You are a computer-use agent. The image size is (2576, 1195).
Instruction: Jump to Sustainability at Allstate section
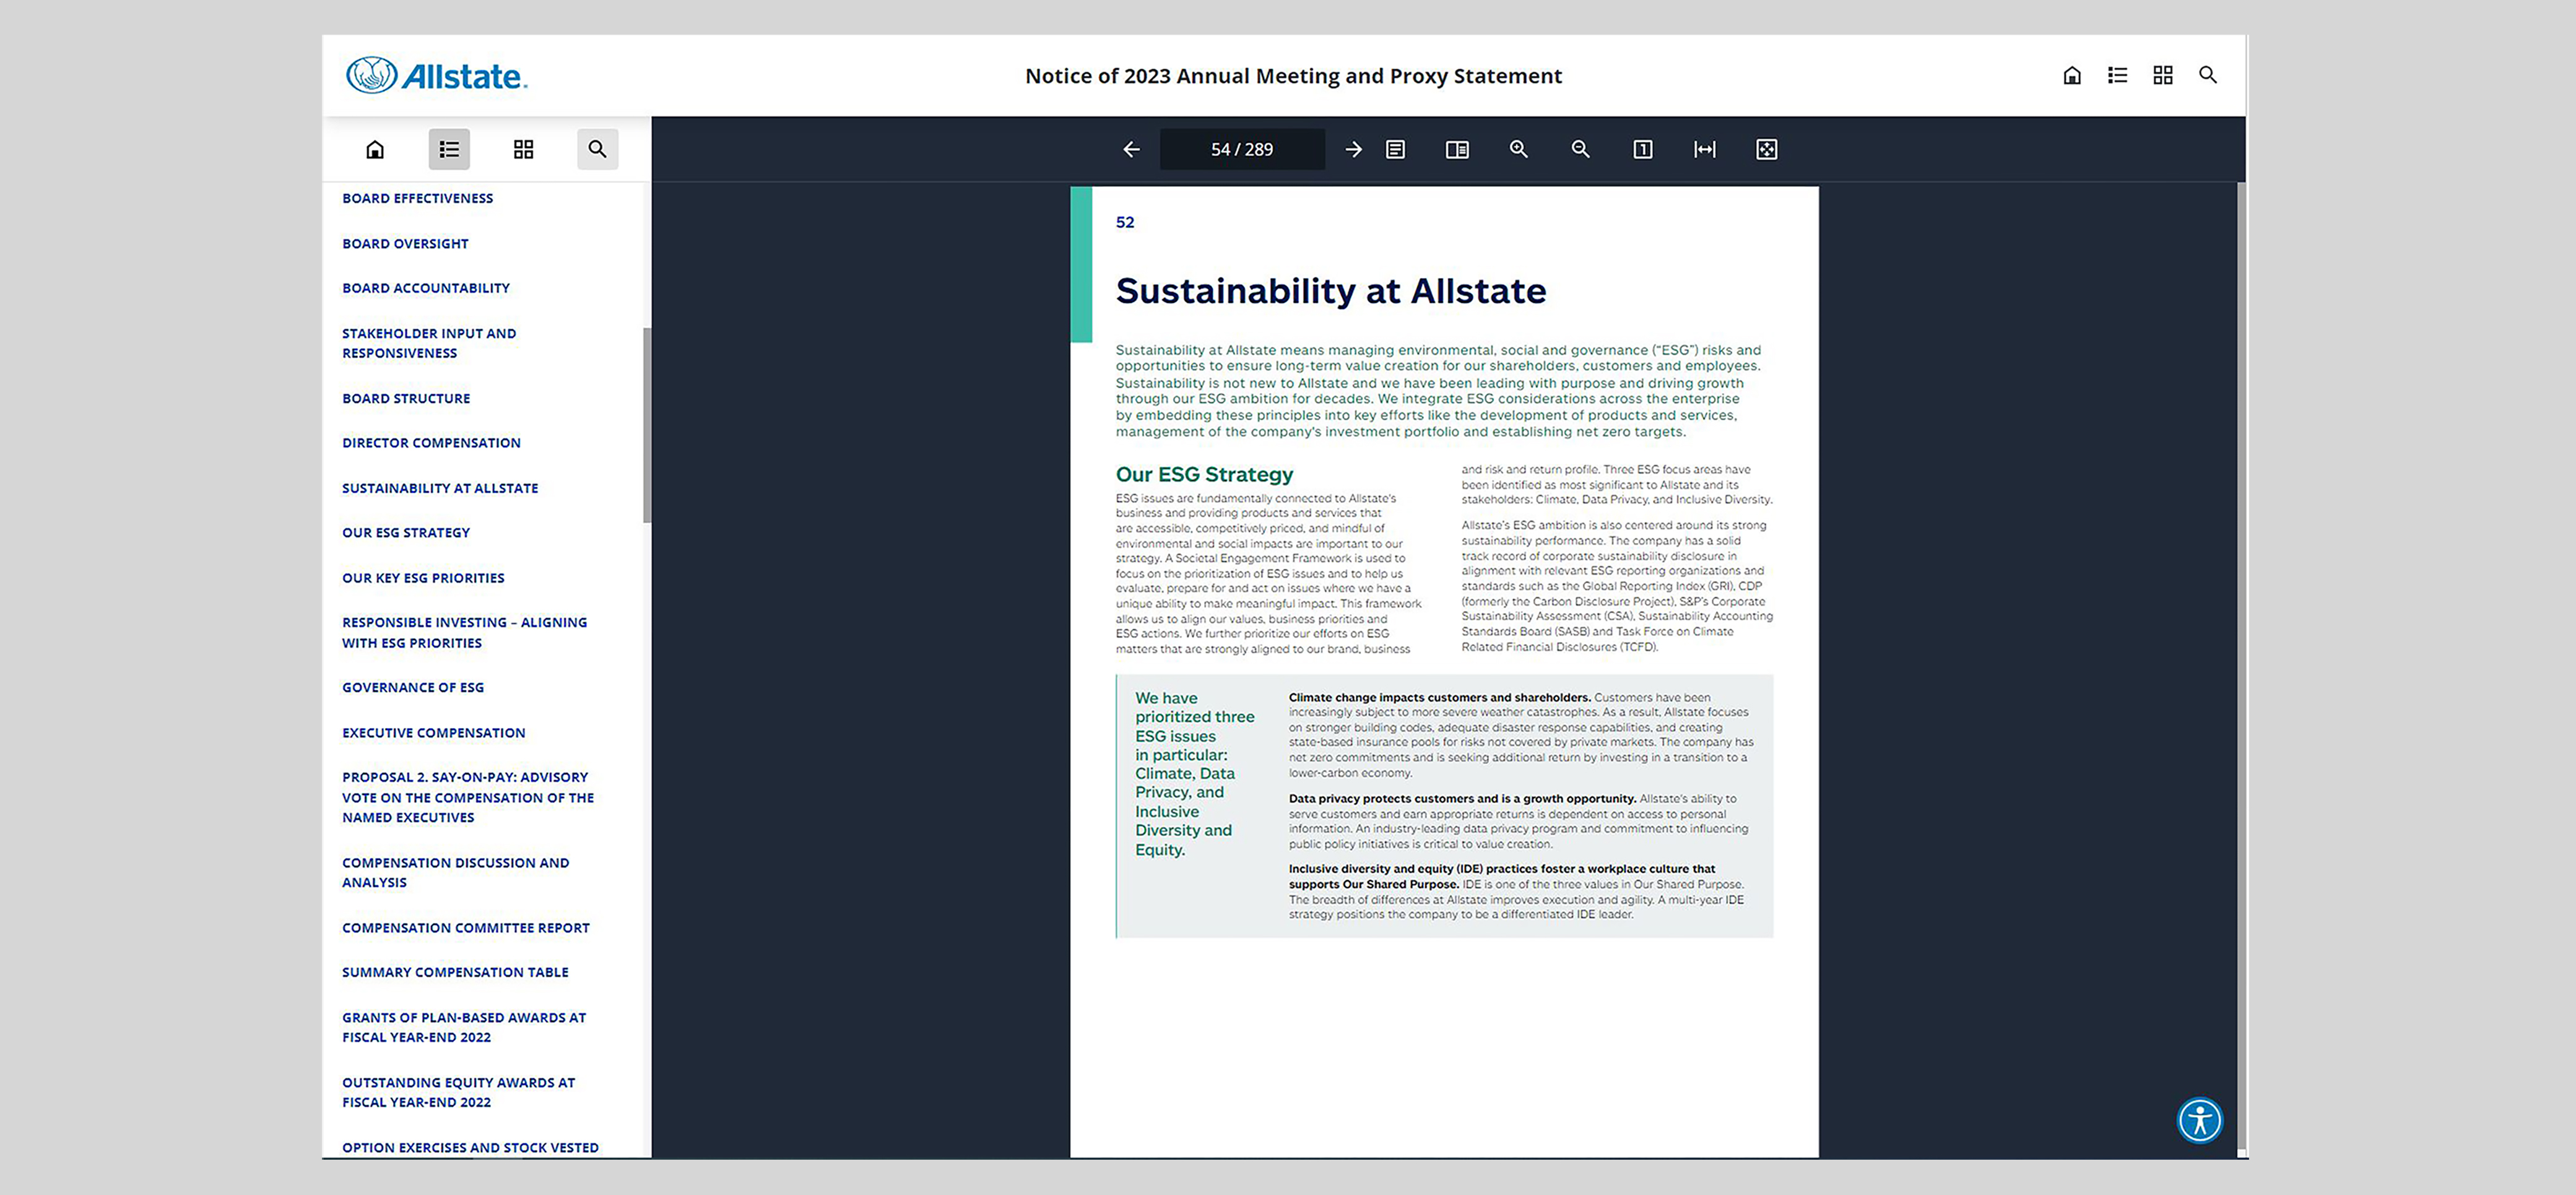[x=440, y=488]
